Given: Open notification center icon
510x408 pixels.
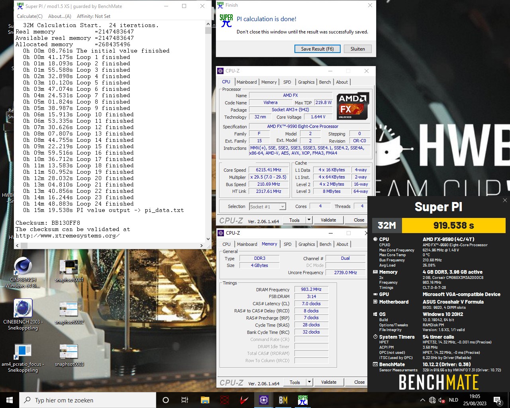Looking at the screenshot, I should pos(498,400).
